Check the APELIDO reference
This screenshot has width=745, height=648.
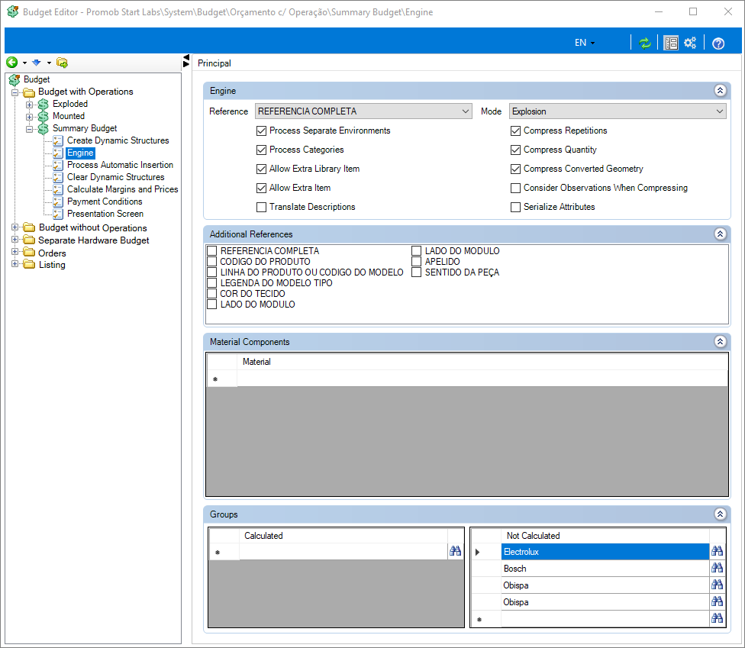pos(417,261)
